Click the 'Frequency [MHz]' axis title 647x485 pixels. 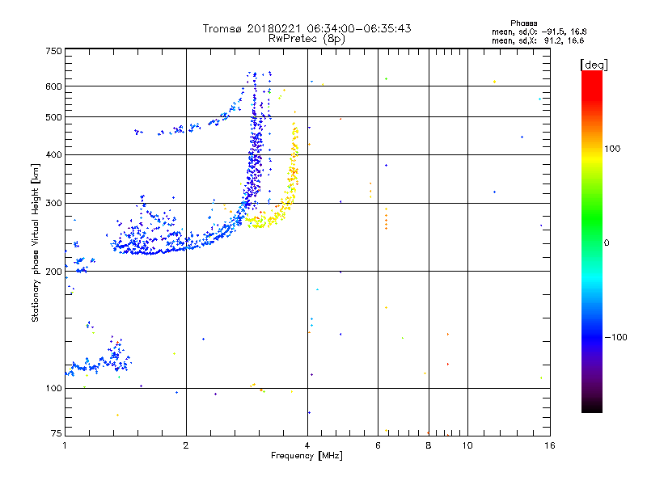point(307,456)
